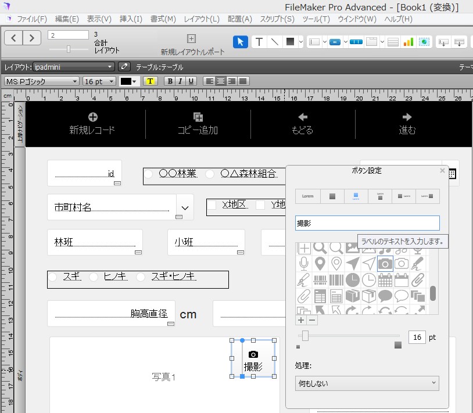This screenshot has width=473, height=413.
Task: Choose the outline camera icon in the grid
Action: point(401,264)
